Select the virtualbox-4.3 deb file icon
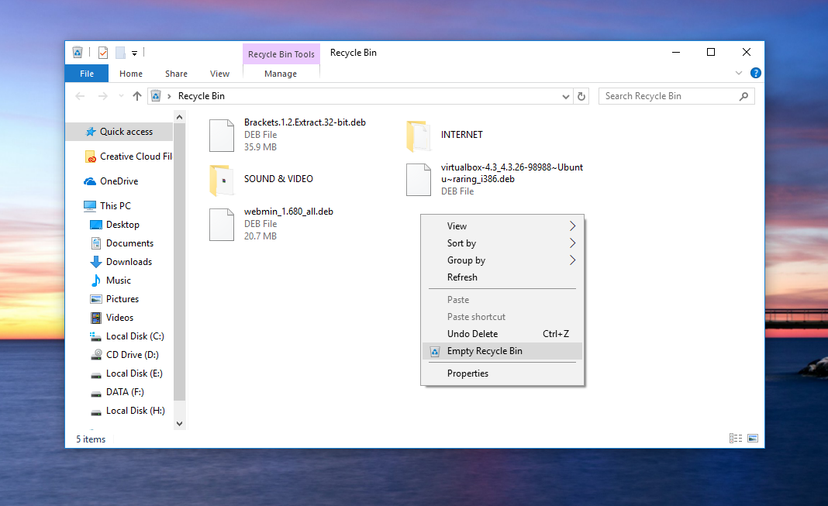The width and height of the screenshot is (828, 506). [419, 180]
